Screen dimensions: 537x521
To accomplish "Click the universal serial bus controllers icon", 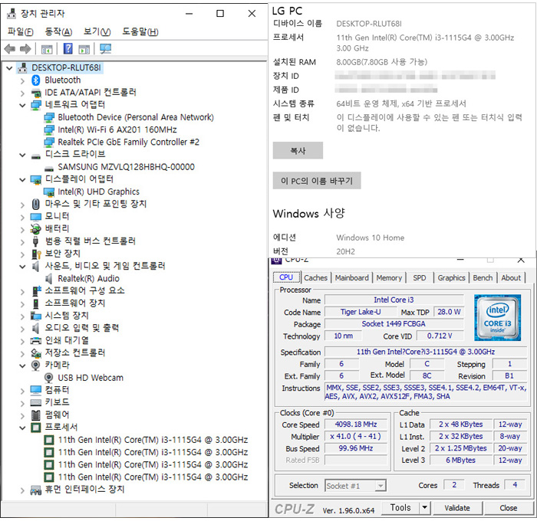I will pos(35,241).
